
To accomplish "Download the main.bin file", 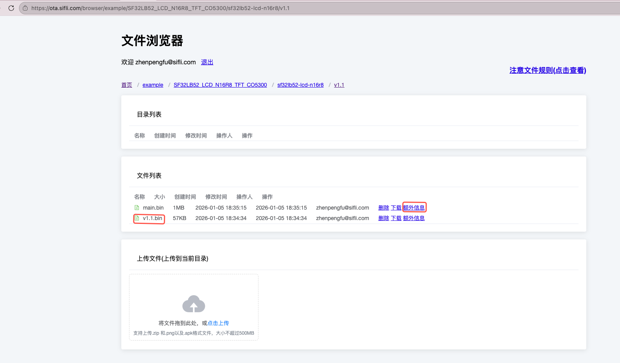I will pyautogui.click(x=396, y=208).
